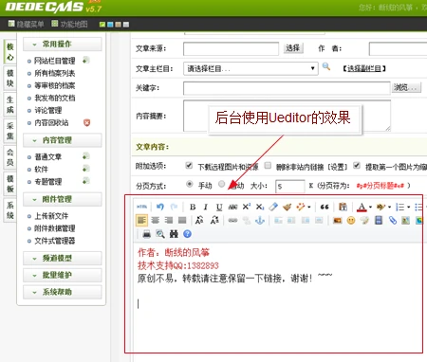Expand the 批量维护 sidebar section
The width and height of the screenshot is (427, 362).
coord(63,275)
